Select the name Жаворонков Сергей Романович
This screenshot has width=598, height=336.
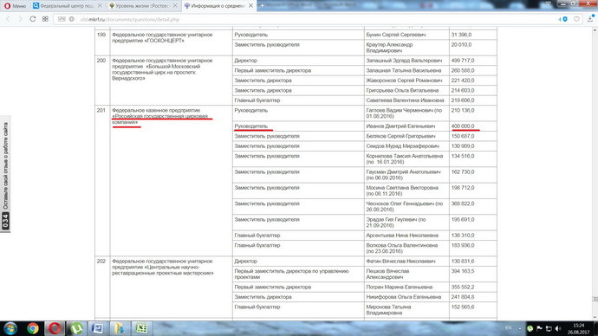(x=404, y=81)
